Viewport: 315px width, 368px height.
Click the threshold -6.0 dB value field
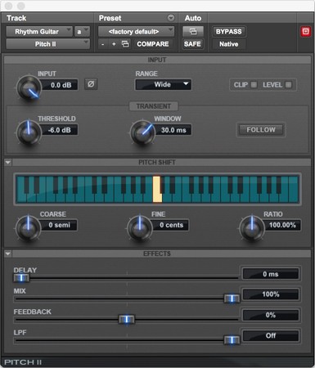tap(59, 130)
